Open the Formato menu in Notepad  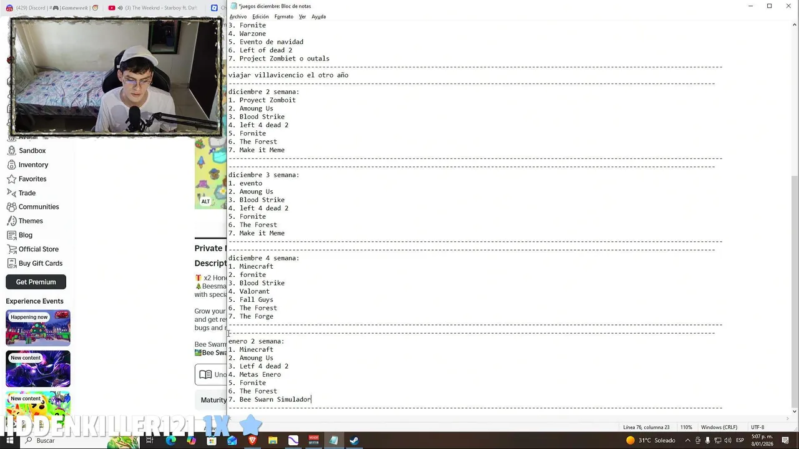[283, 17]
